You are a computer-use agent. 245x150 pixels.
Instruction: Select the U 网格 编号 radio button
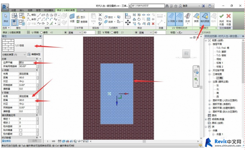[x=41, y=32]
